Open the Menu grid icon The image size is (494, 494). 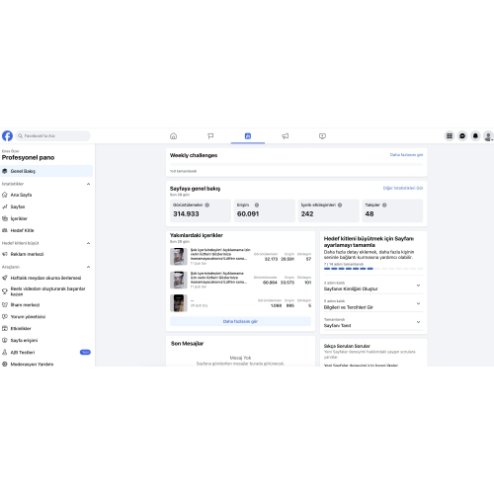[450, 135]
